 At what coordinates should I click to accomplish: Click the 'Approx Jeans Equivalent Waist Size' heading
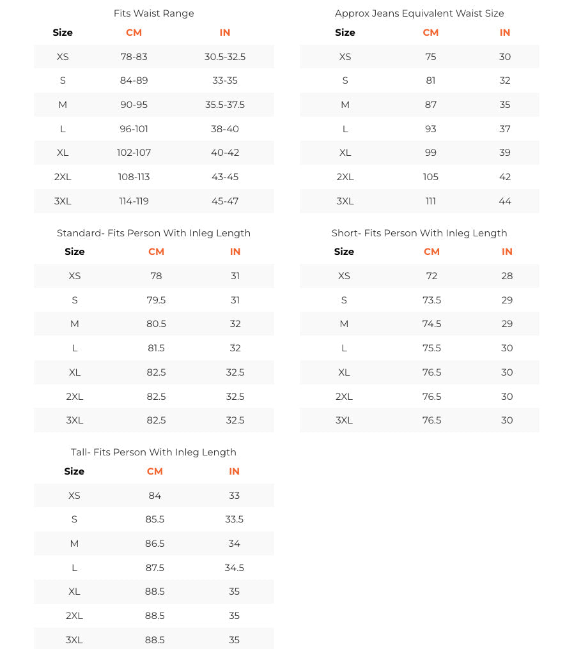(419, 13)
